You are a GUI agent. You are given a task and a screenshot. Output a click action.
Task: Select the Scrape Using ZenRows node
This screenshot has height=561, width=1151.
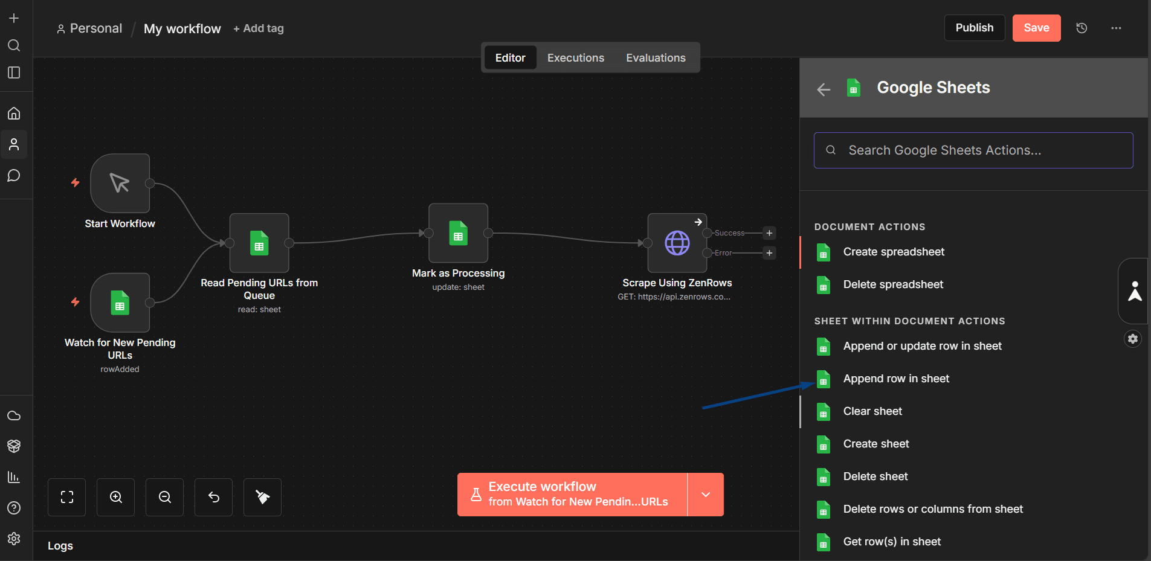(x=677, y=243)
